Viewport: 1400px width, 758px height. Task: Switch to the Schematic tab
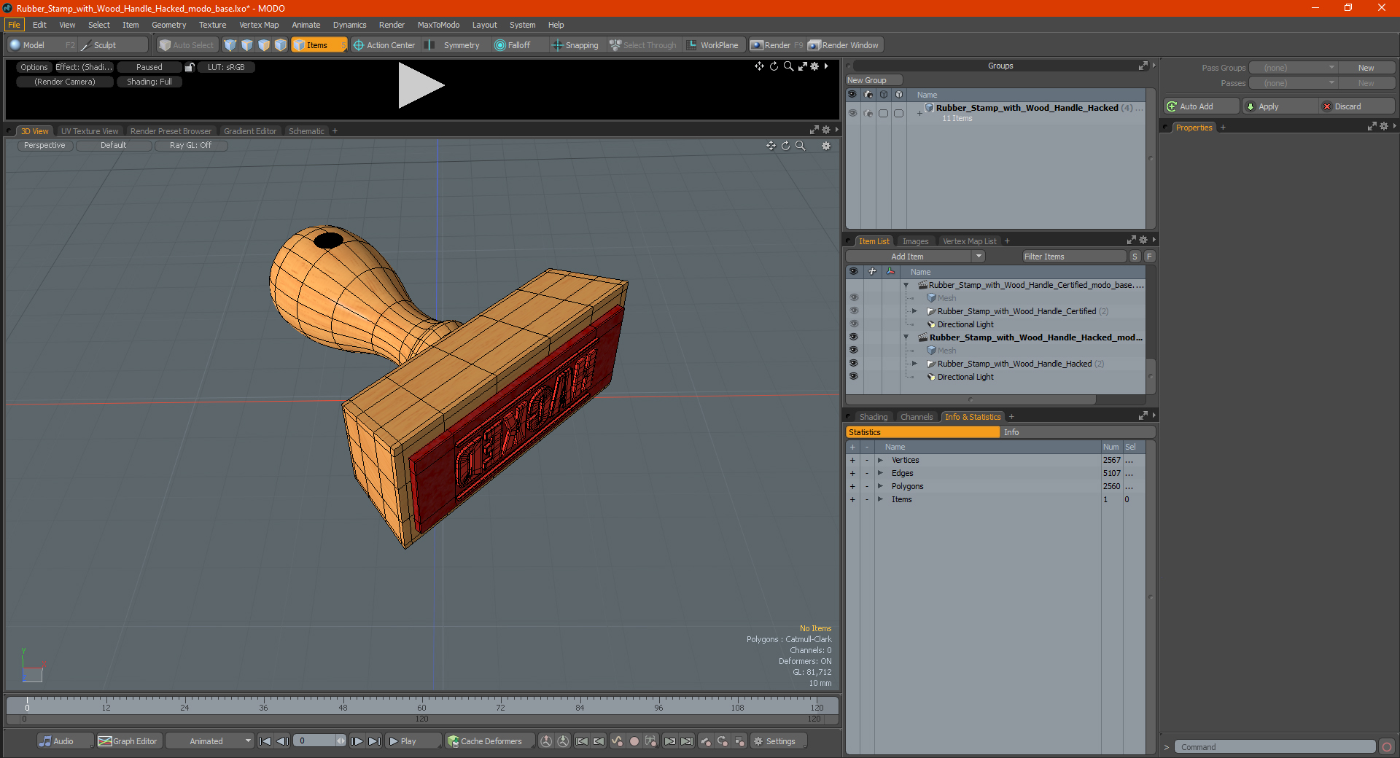[306, 131]
